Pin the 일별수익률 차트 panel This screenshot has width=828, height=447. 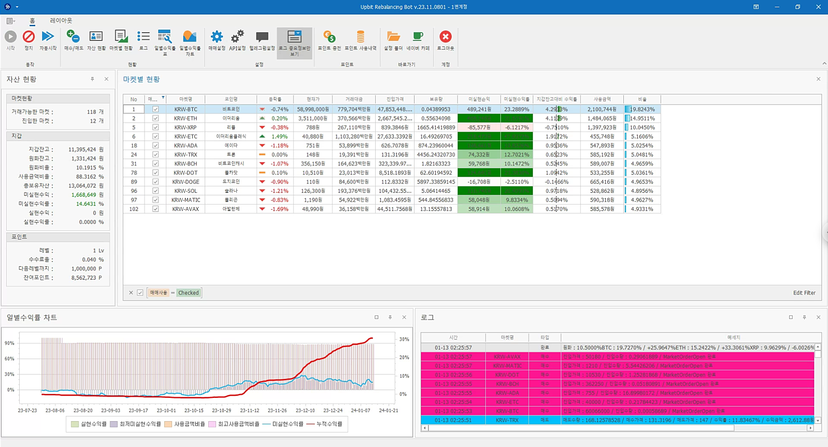click(390, 318)
